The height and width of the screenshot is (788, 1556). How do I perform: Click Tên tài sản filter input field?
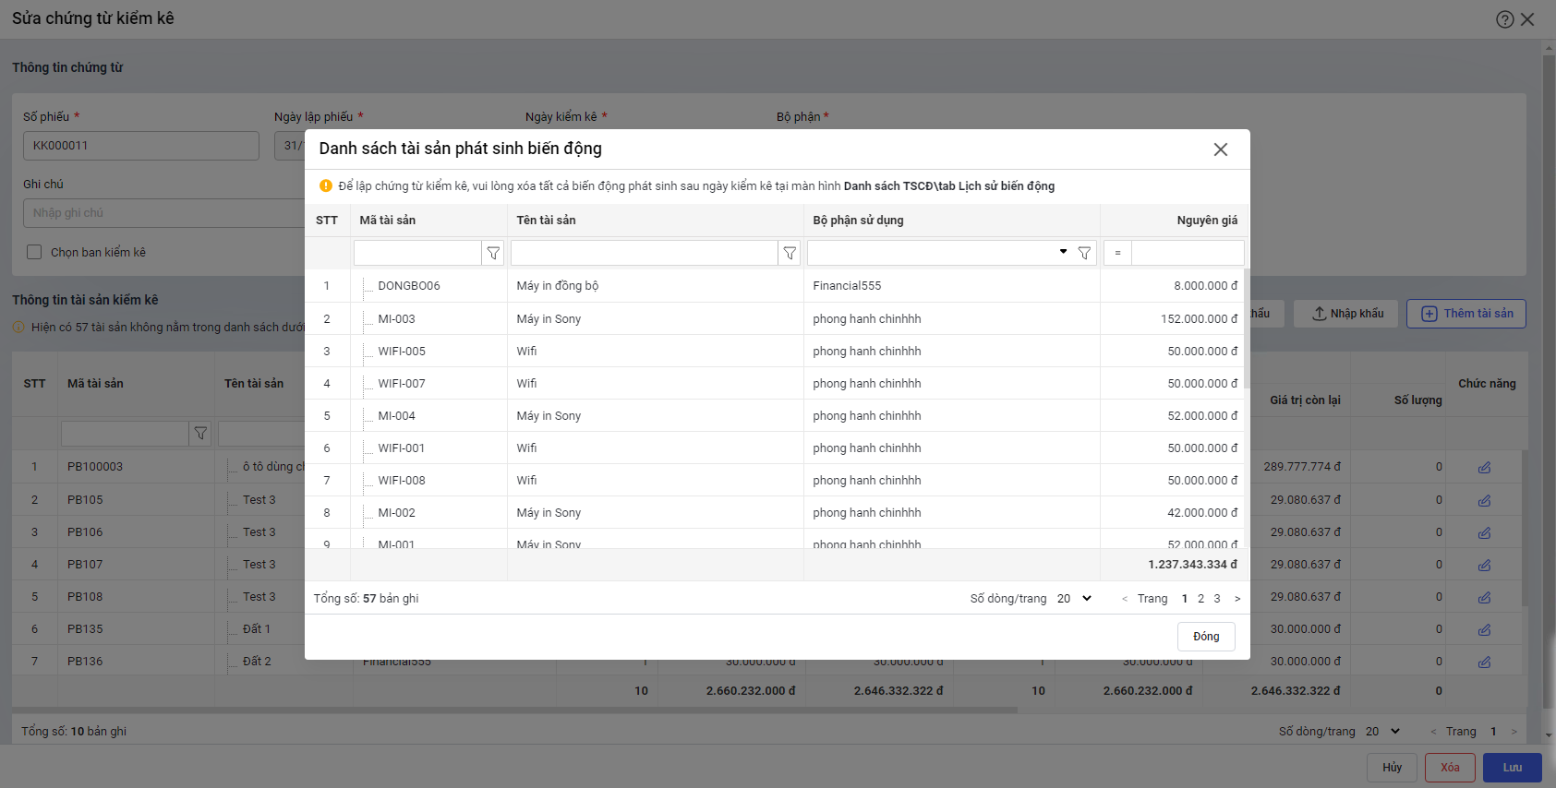coord(644,253)
